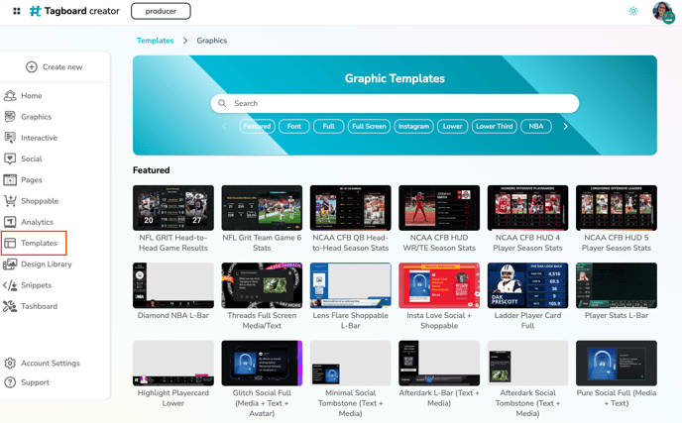Click the Snippets code icon
Screen dimensions: 682x423
(10, 285)
